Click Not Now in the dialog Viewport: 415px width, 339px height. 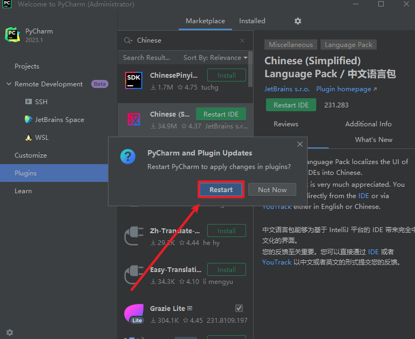click(x=272, y=189)
